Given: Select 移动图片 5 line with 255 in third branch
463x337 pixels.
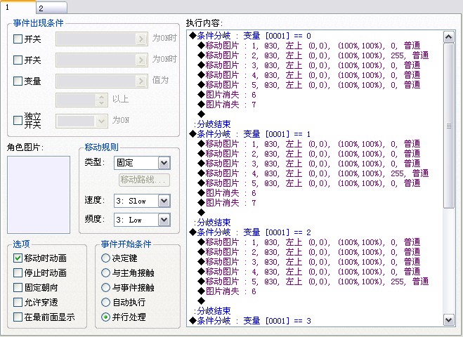Looking at the screenshot, I should (313, 282).
